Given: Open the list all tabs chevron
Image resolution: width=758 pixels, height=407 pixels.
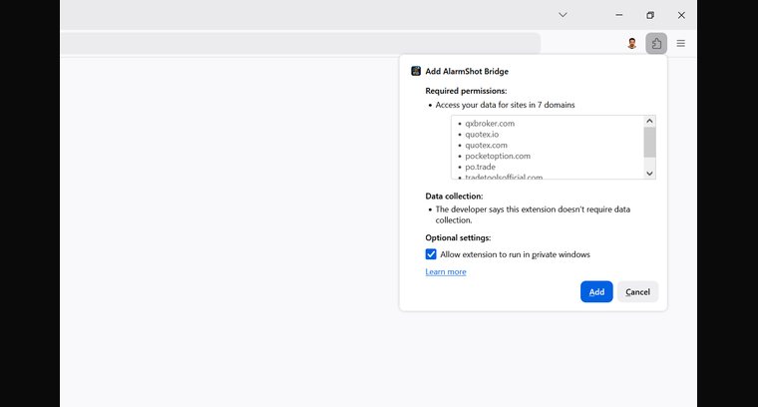Looking at the screenshot, I should tap(563, 15).
